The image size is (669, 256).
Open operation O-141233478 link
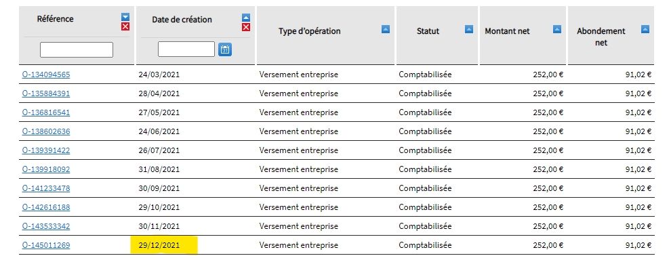coord(46,188)
